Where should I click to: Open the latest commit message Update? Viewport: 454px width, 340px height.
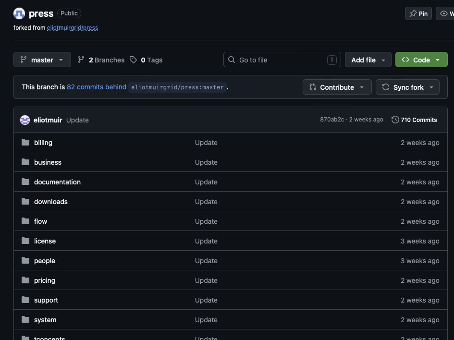click(77, 120)
